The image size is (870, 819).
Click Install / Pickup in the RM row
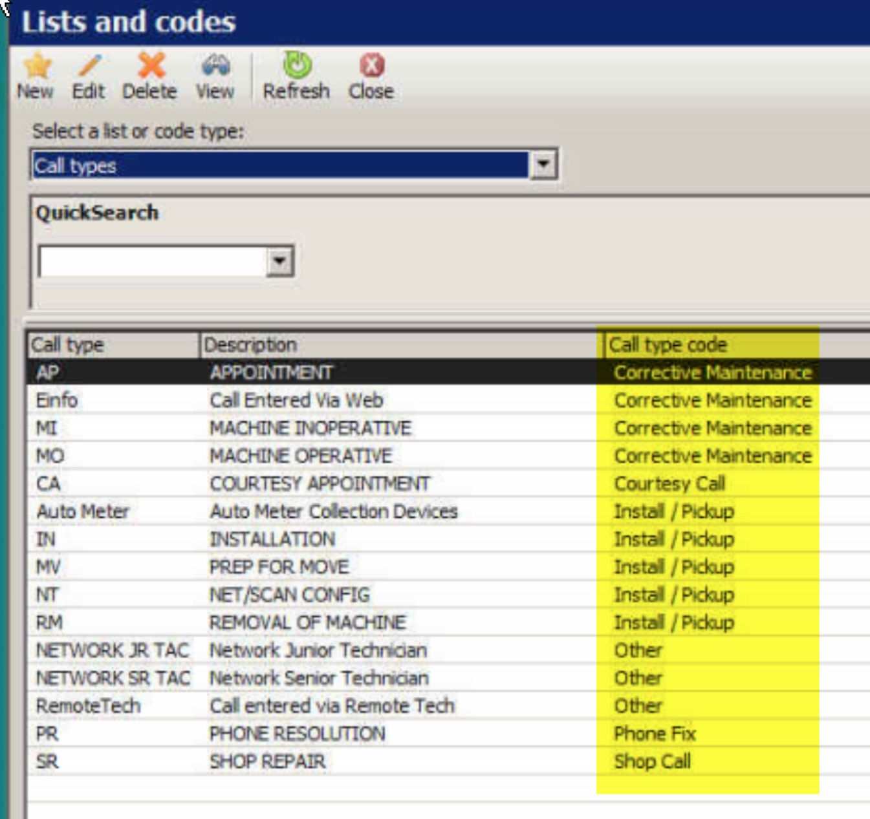click(x=674, y=623)
